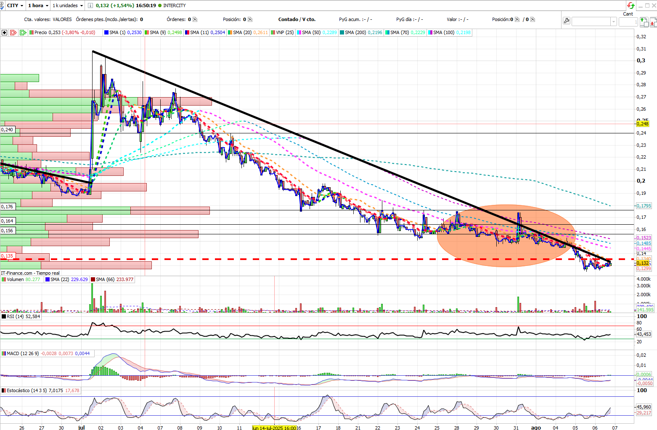Click the icon after '/ 0' position
657x430 pixels.
click(532, 19)
